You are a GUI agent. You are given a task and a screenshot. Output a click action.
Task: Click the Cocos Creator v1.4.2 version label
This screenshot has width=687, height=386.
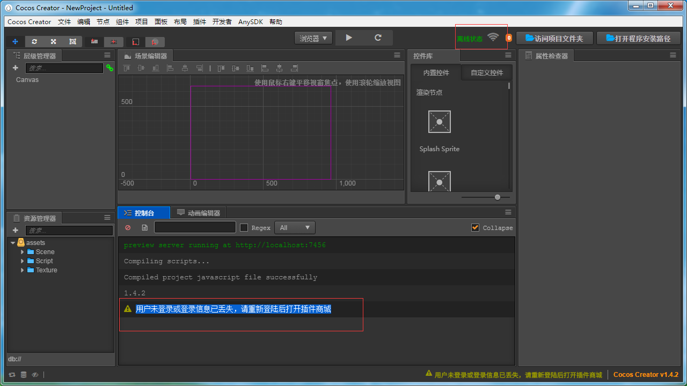[646, 375]
